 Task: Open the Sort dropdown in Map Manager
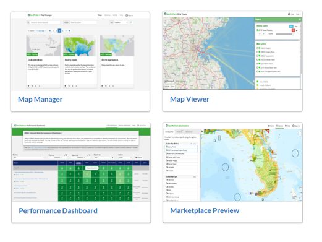click(x=121, y=22)
